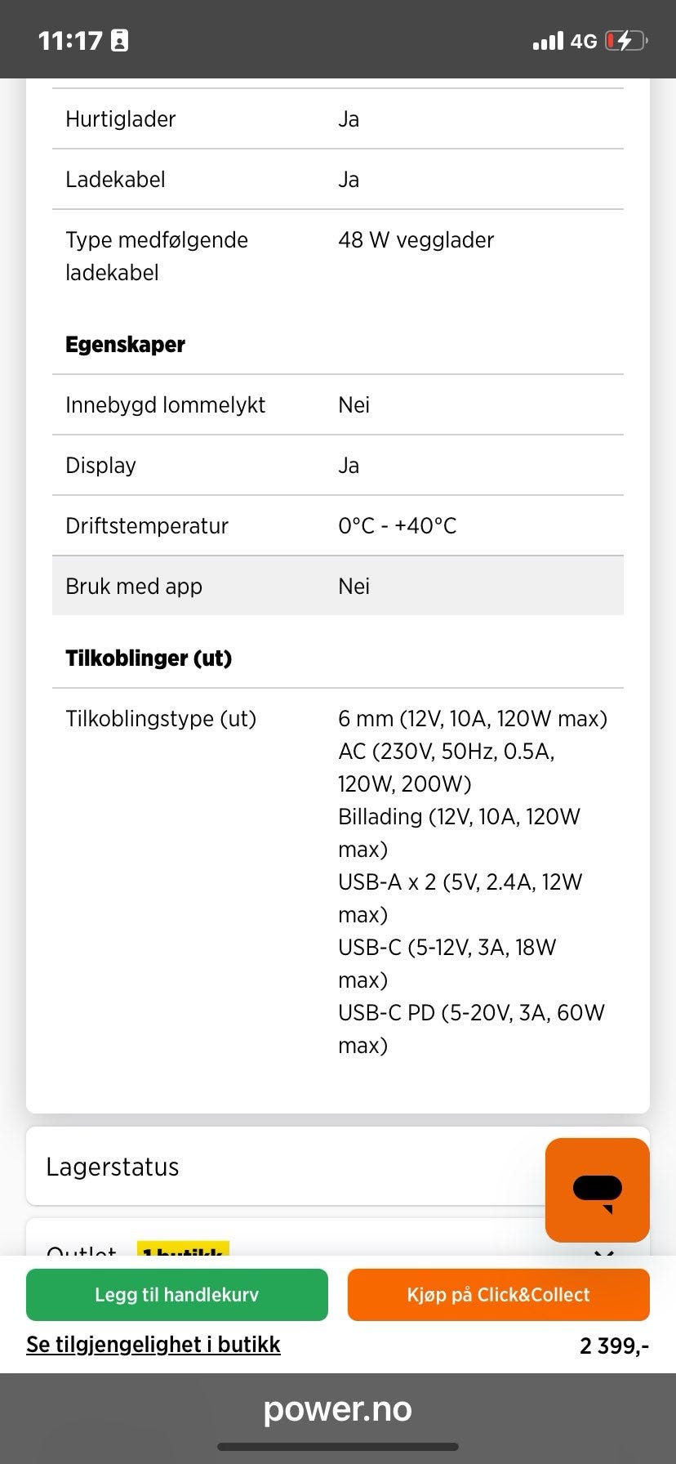The image size is (676, 1464).
Task: Tap the power.no address bar
Action: pos(338,1409)
